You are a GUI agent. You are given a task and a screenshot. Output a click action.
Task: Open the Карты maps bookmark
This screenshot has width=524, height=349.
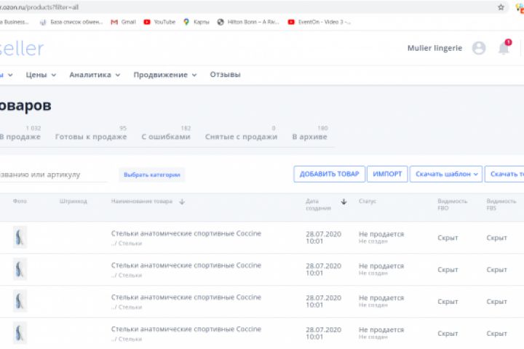click(196, 22)
